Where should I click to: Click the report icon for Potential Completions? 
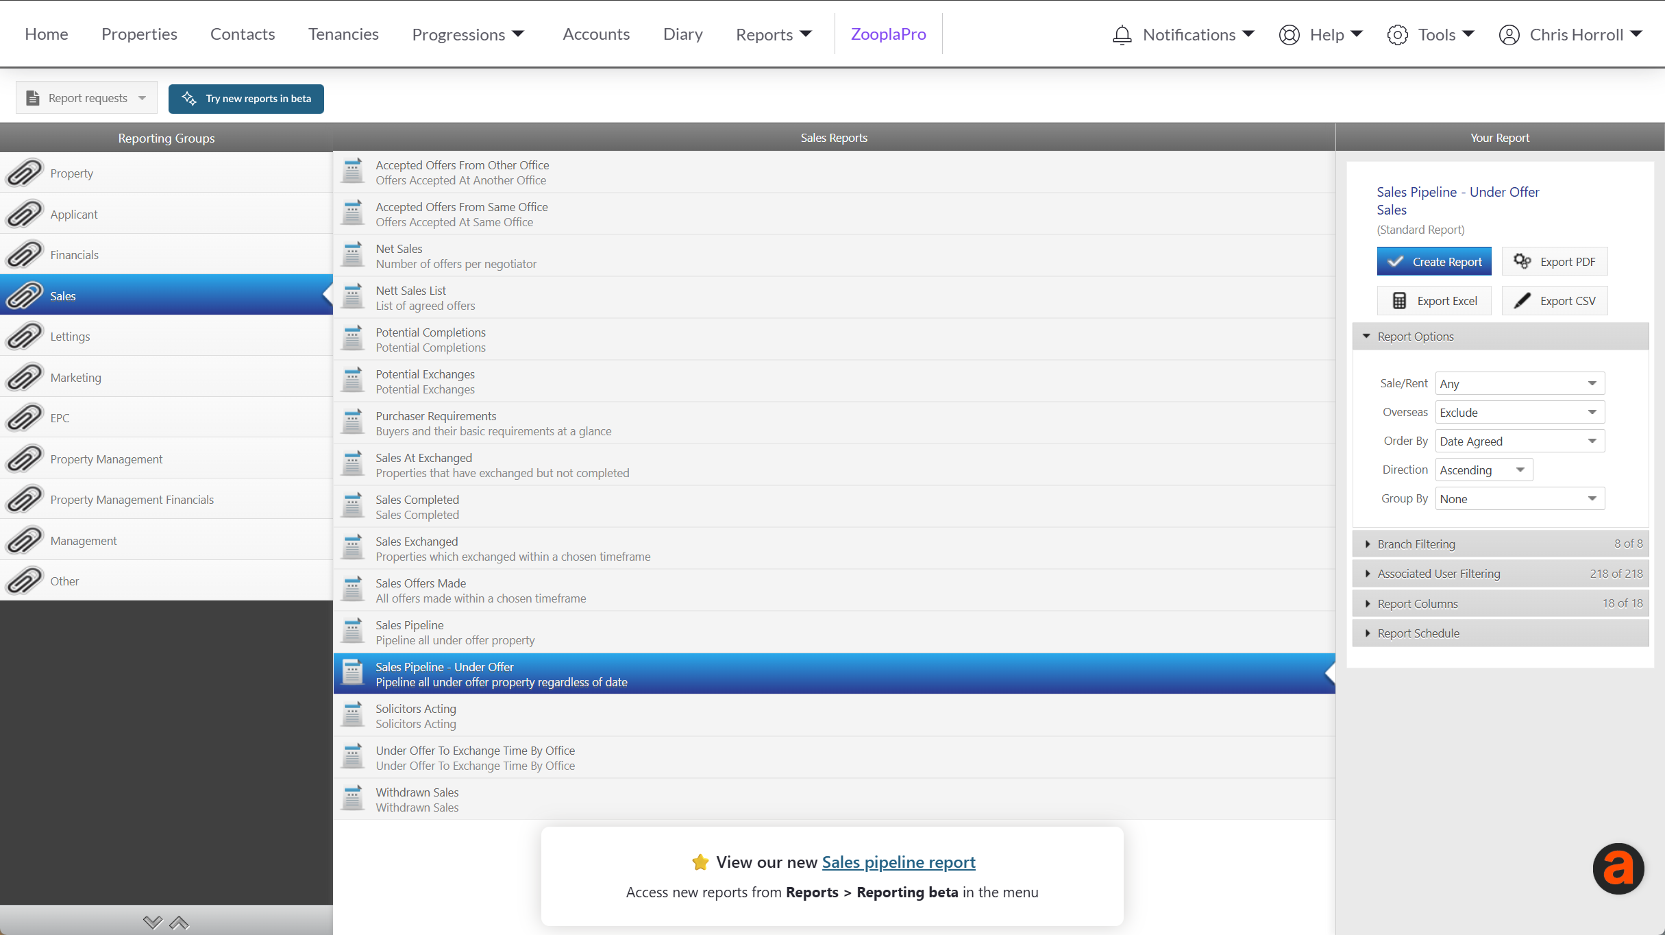pyautogui.click(x=353, y=339)
